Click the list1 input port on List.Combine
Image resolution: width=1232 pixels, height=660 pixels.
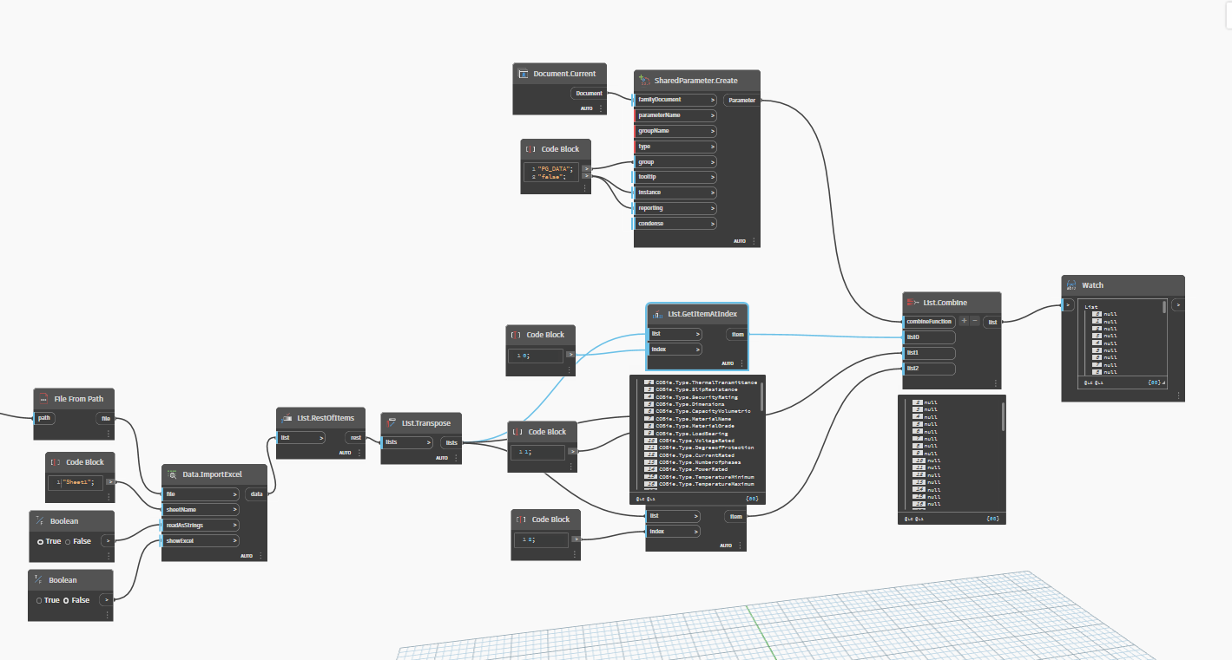929,353
